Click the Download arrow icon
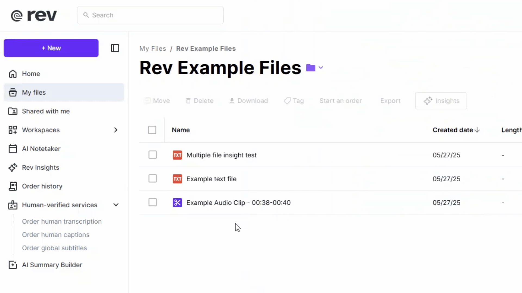Image resolution: width=522 pixels, height=293 pixels. click(232, 101)
